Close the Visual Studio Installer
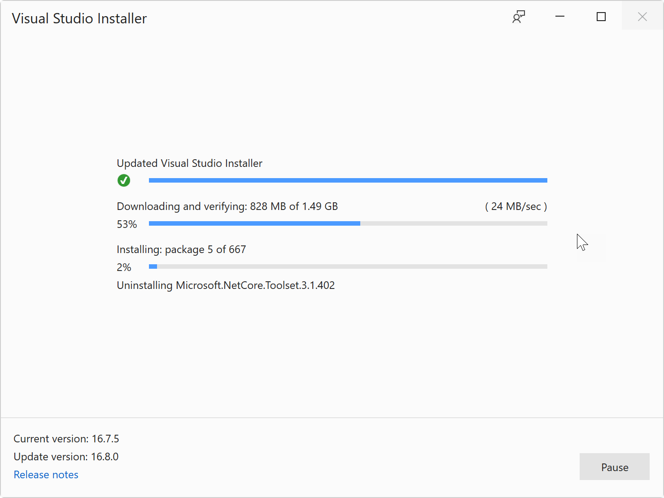 click(642, 17)
